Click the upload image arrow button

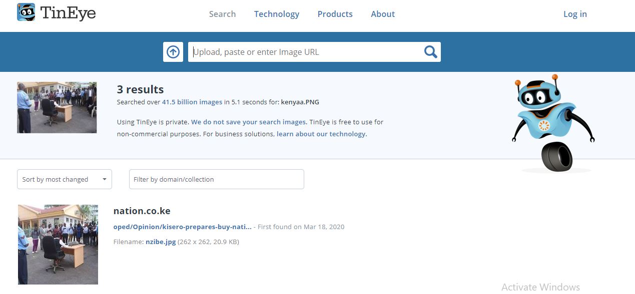click(173, 52)
